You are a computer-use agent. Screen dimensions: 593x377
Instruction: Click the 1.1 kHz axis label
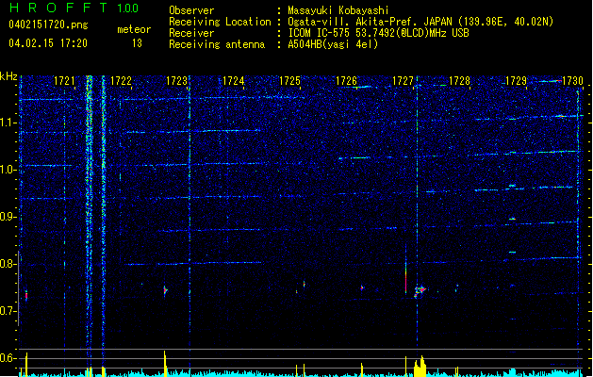pyautogui.click(x=8, y=123)
